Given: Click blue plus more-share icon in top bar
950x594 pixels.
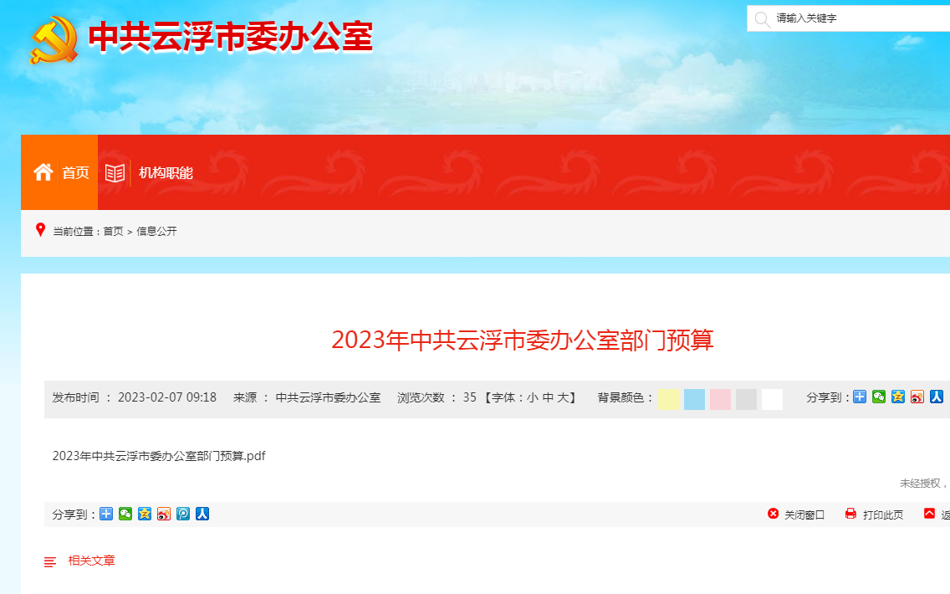Looking at the screenshot, I should [x=860, y=397].
